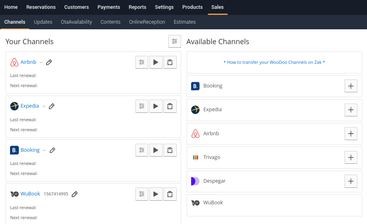Delete the Airbnb channel with trash icon
This screenshot has height=224, width=367.
tap(170, 62)
